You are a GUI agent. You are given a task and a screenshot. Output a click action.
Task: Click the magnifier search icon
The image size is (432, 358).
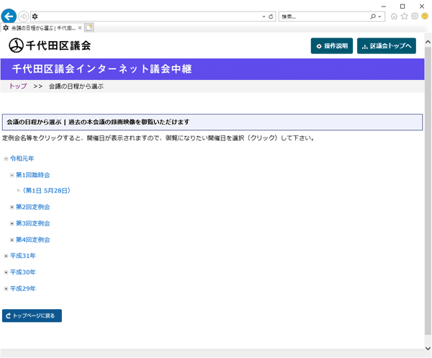[x=373, y=17]
